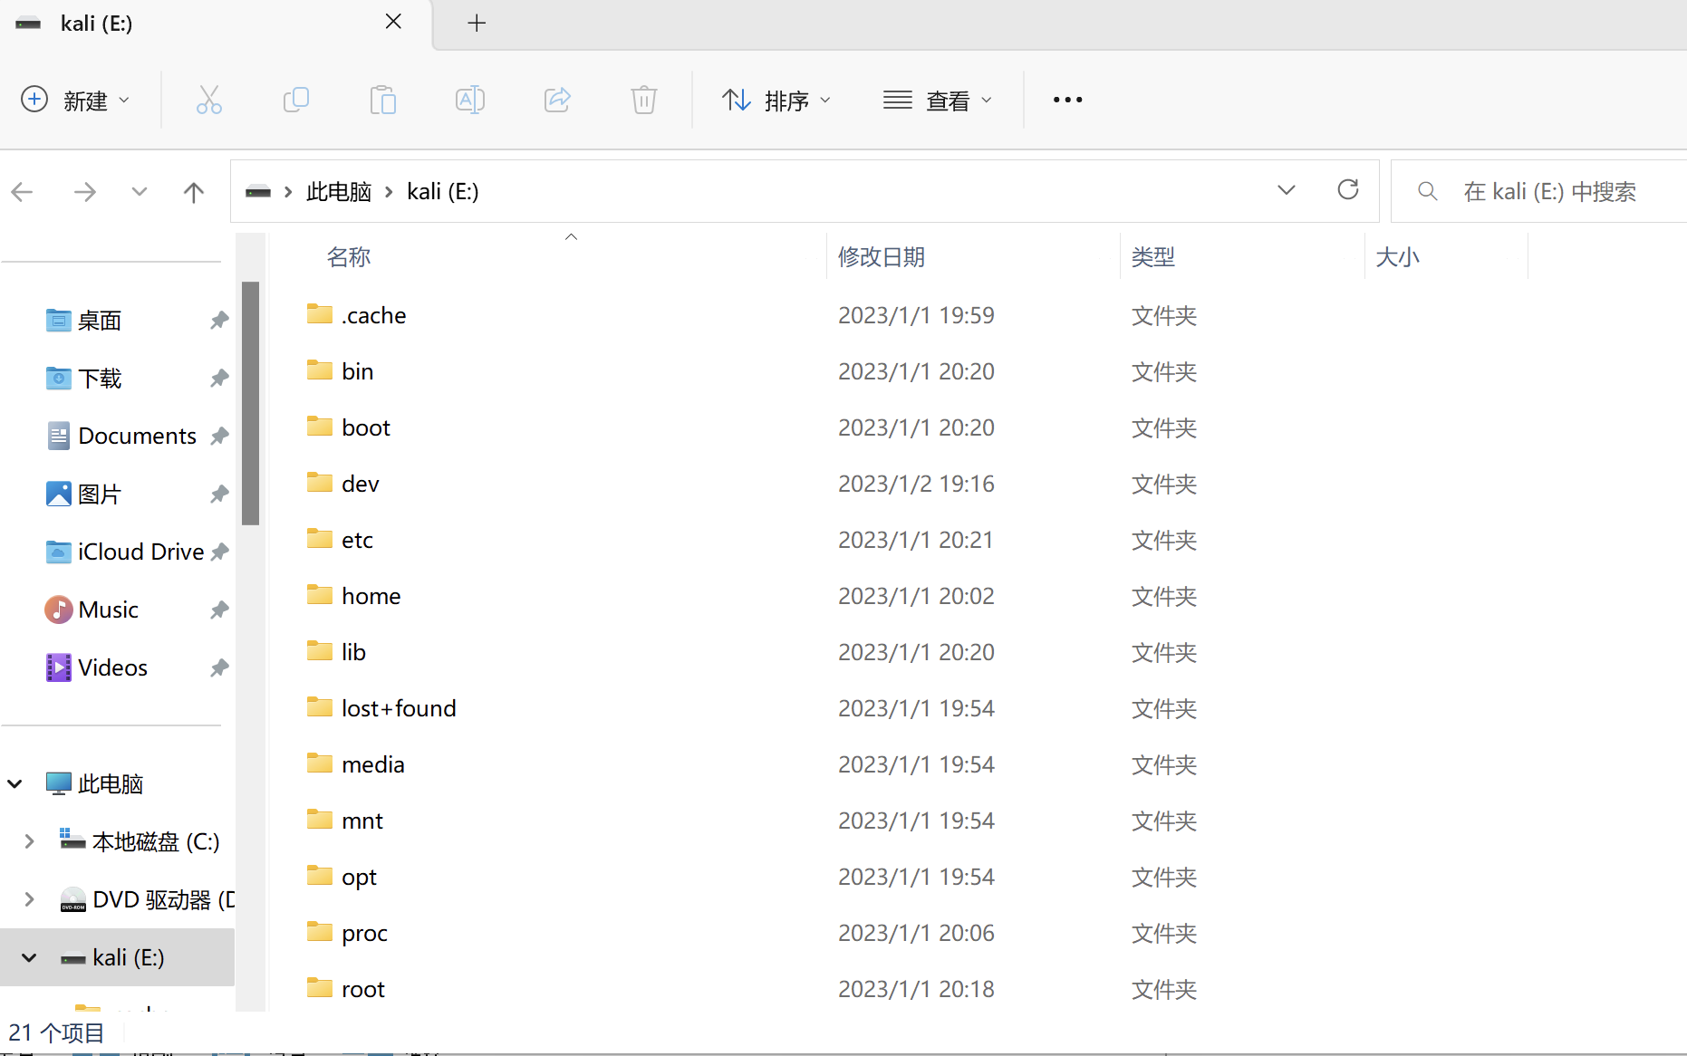Open Videos in quick access
Screen dimensions: 1687x1056
pos(112,667)
